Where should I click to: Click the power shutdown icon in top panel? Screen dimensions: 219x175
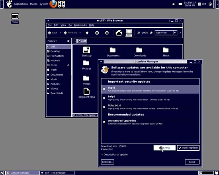click(x=210, y=4)
